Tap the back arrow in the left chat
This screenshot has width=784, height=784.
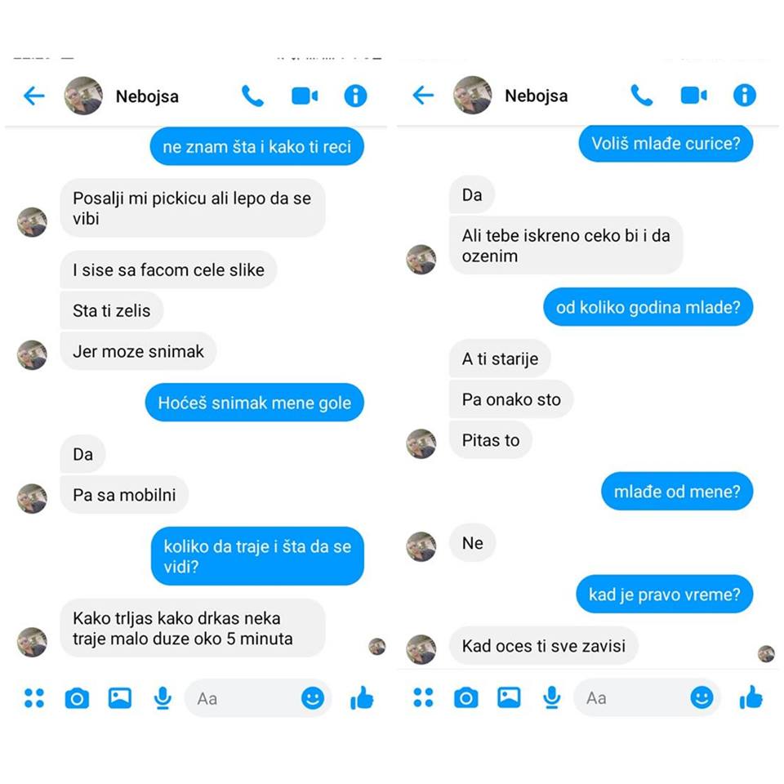tap(34, 96)
